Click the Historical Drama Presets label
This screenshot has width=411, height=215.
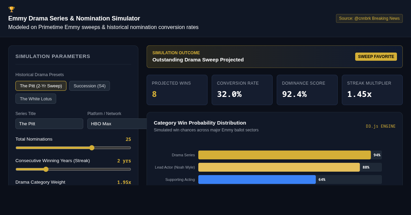[40, 75]
